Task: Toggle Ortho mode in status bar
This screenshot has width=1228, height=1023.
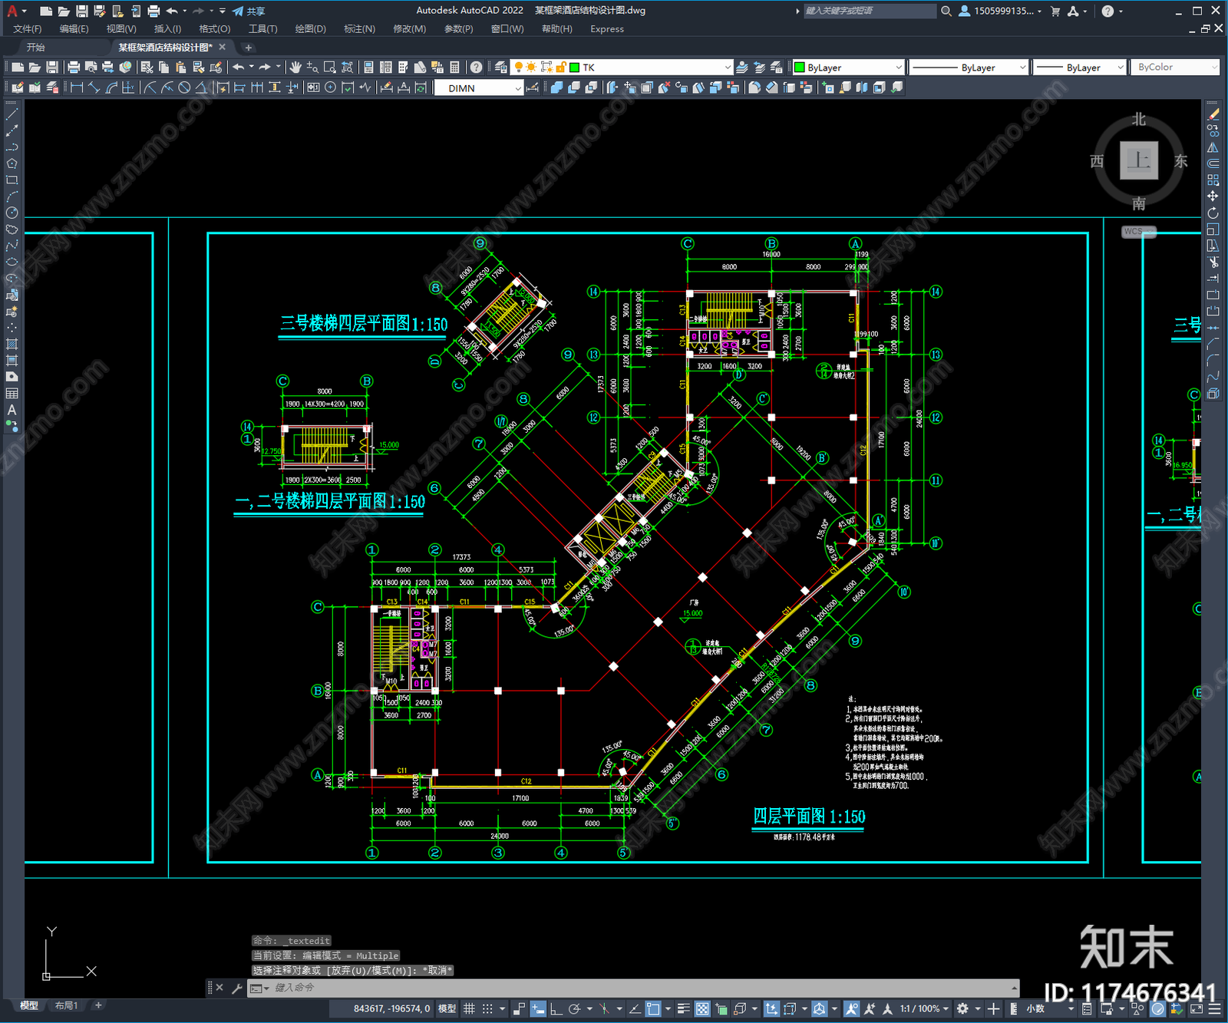Action: click(556, 1008)
